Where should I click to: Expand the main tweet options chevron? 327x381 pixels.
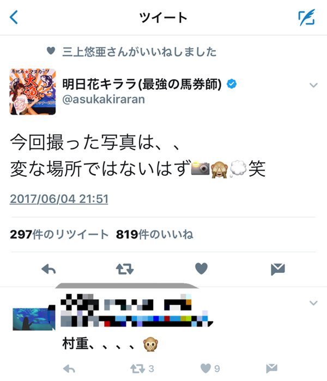click(x=313, y=85)
